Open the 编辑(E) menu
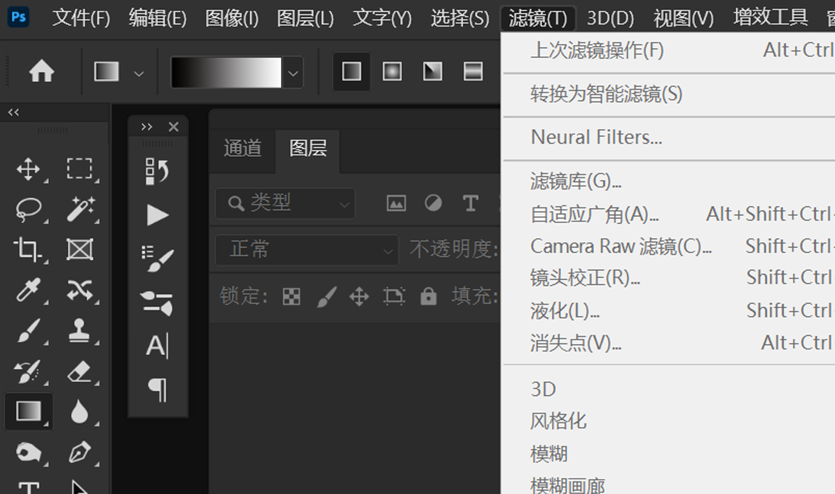 pos(158,18)
